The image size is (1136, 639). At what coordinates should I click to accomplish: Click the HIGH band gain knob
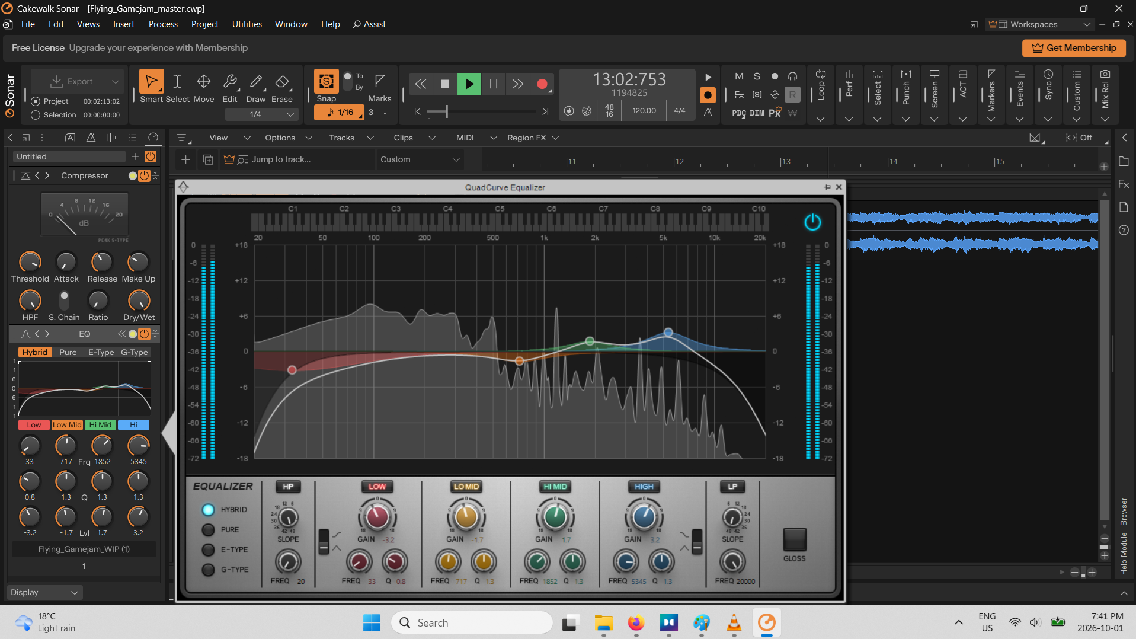[x=644, y=516]
